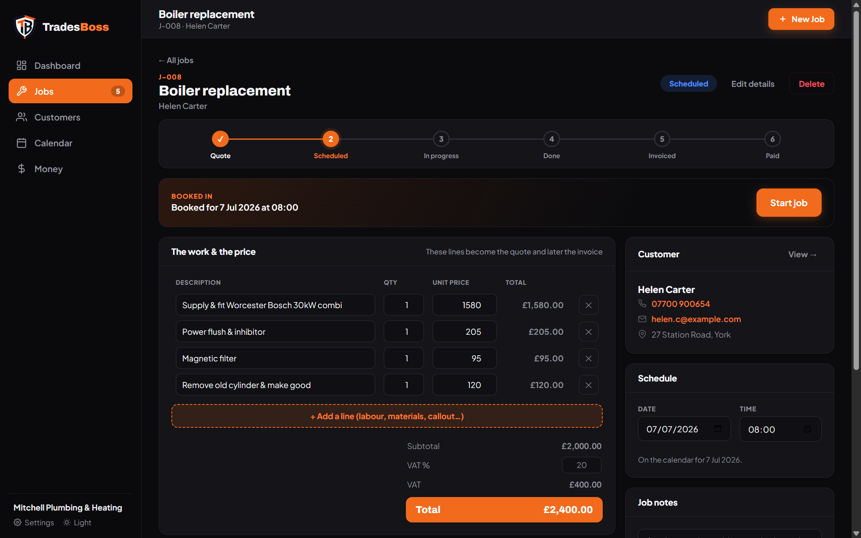Edit the 205 unit price field
The image size is (861, 538).
click(x=465, y=331)
